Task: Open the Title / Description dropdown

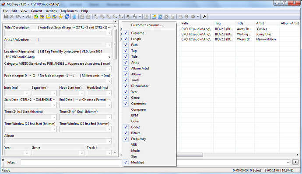Action: click(109, 33)
